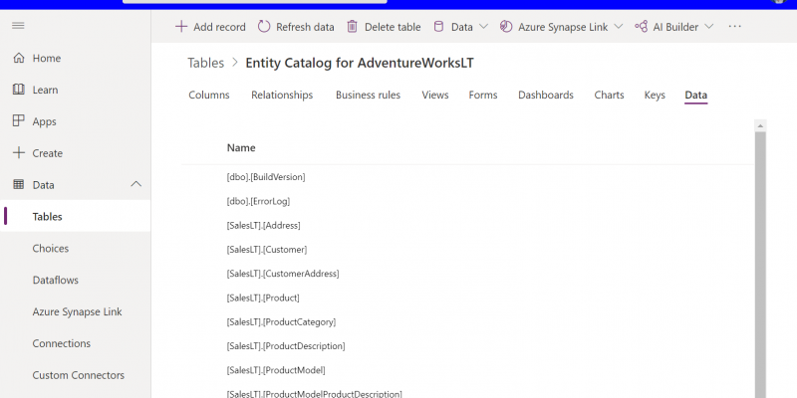Select the [SalesLT].[Product] row
This screenshot has height=398, width=797.
pyautogui.click(x=467, y=298)
